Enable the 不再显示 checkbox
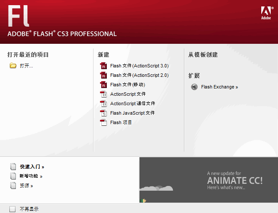This screenshot has height=213, width=278. pyautogui.click(x=12, y=209)
